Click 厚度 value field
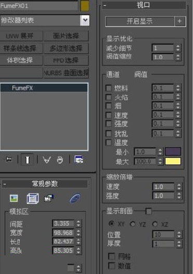 163,244
